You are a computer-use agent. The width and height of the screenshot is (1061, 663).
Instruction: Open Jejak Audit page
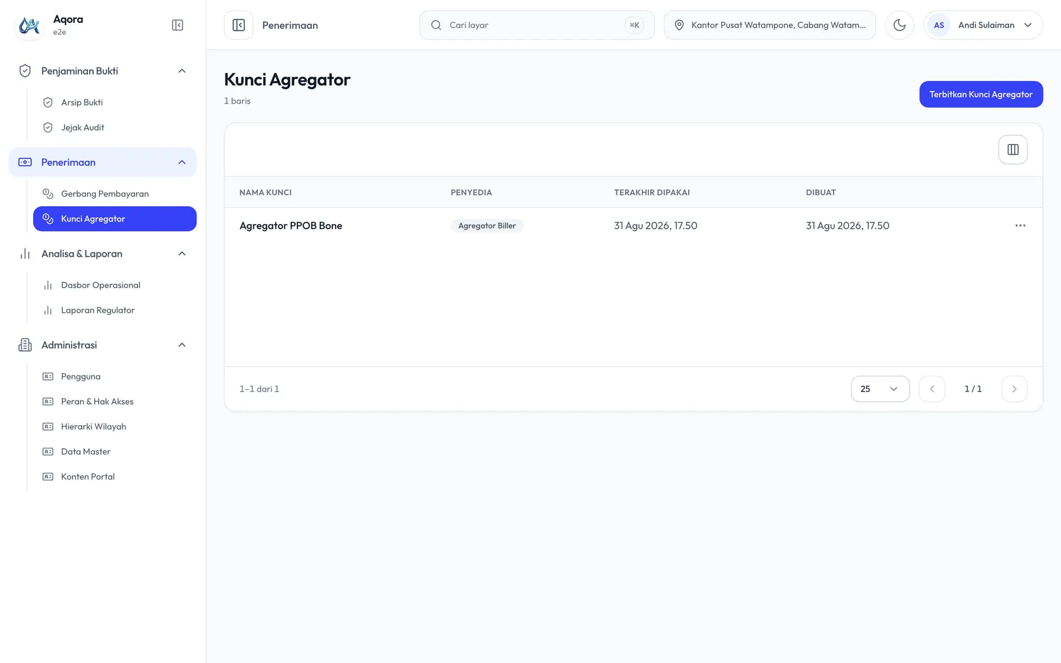click(114, 127)
